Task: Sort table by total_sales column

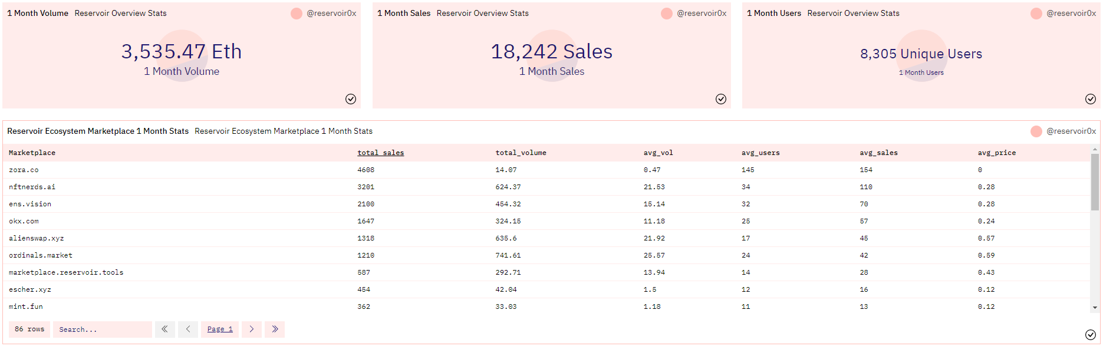Action: tap(380, 153)
